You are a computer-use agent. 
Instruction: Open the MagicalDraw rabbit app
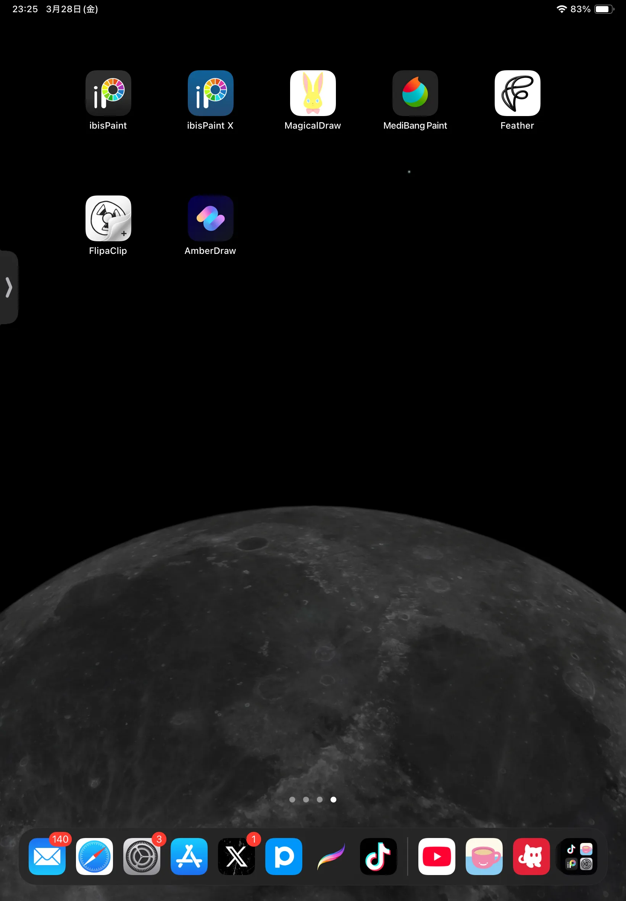(313, 93)
